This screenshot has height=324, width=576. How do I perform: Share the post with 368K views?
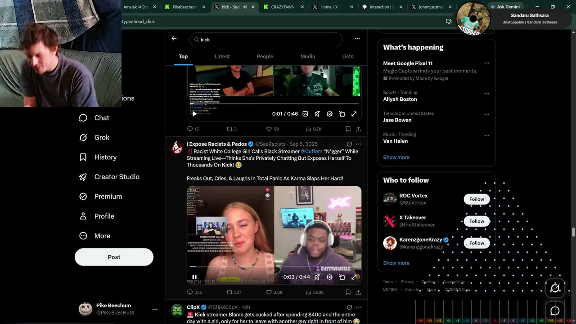(x=359, y=292)
